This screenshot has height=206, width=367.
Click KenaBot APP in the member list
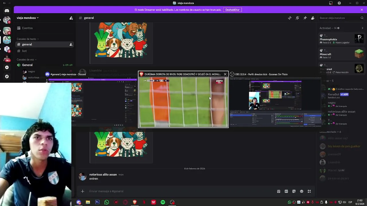(342, 96)
